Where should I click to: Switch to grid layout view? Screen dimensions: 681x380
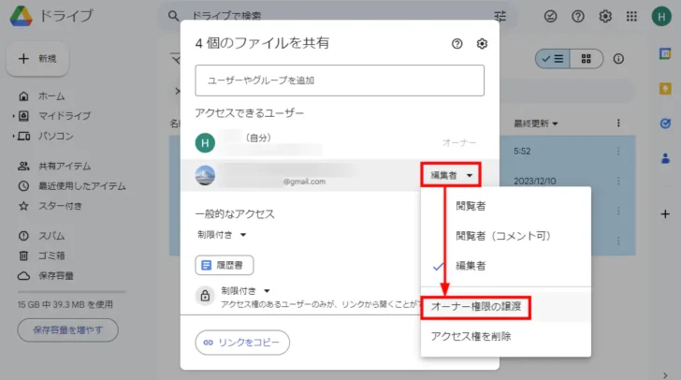(587, 59)
